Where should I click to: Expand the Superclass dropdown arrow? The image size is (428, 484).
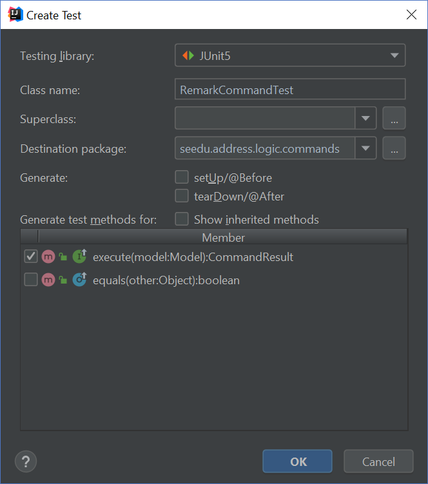click(x=365, y=119)
